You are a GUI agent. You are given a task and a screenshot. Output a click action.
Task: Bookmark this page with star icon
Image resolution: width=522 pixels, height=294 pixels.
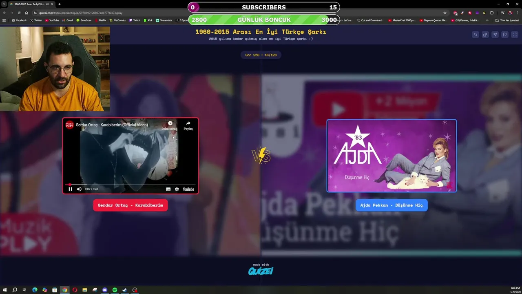pyautogui.click(x=445, y=13)
